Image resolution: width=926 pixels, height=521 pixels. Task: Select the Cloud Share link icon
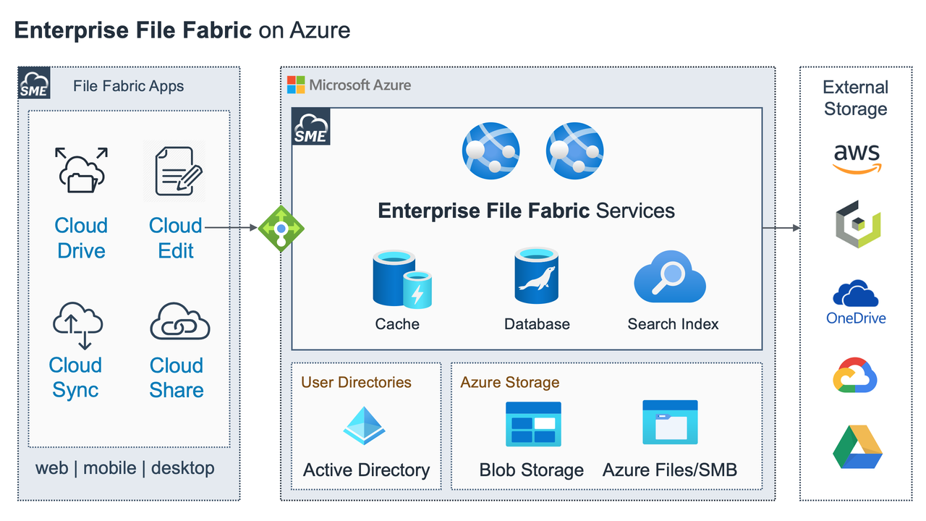point(180,321)
